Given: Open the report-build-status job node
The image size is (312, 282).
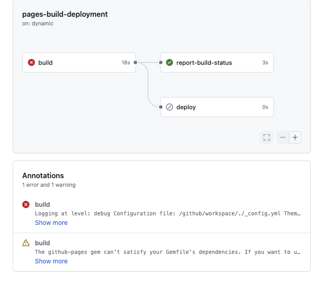Looking at the screenshot, I should (x=217, y=63).
